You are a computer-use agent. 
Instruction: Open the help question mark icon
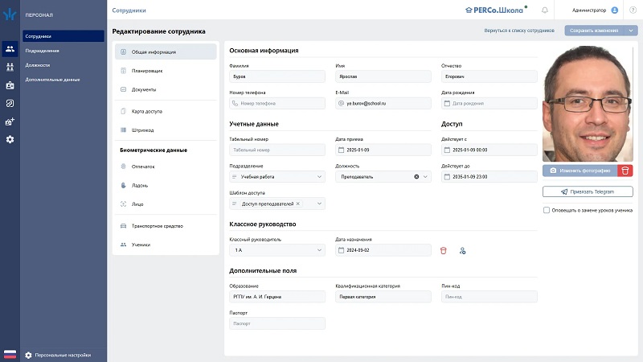(632, 10)
